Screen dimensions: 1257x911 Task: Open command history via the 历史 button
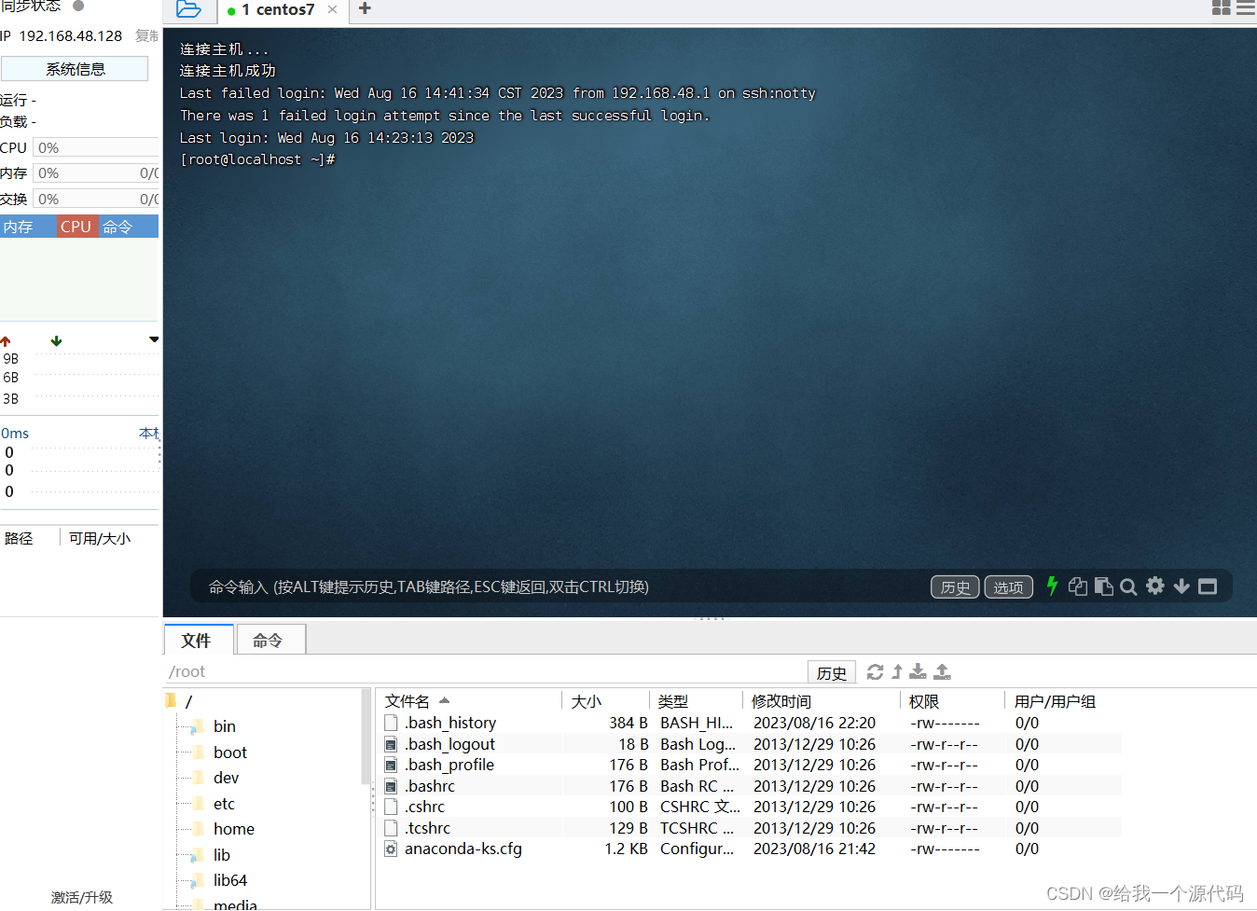954,587
